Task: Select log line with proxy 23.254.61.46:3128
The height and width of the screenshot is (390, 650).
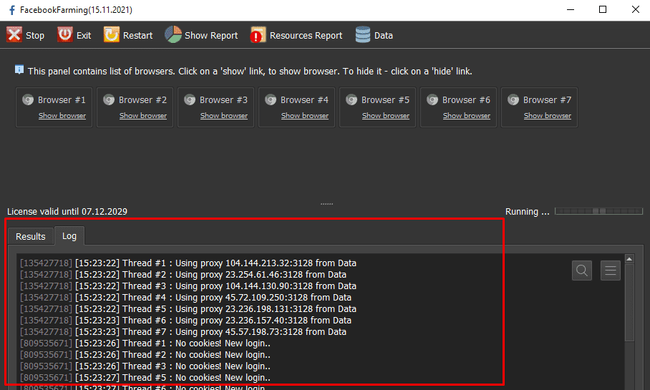Action: click(183, 274)
